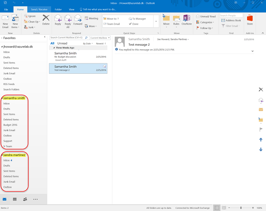Screen dimensions: 266x211
Task: Click Reply All in the ribbon
Action: [68, 22]
